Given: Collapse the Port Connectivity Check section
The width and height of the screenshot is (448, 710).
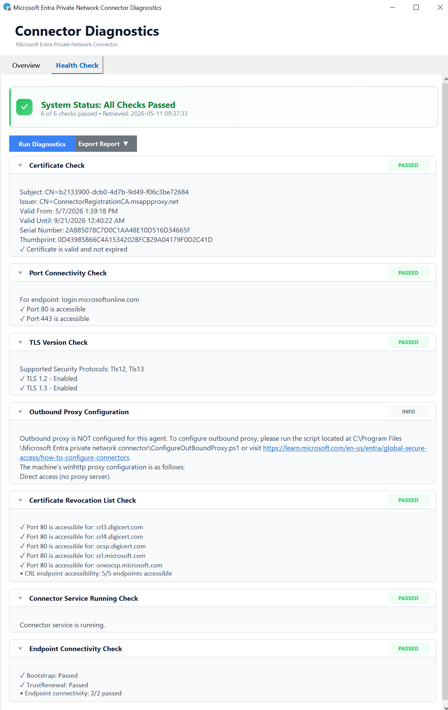Looking at the screenshot, I should 20,273.
